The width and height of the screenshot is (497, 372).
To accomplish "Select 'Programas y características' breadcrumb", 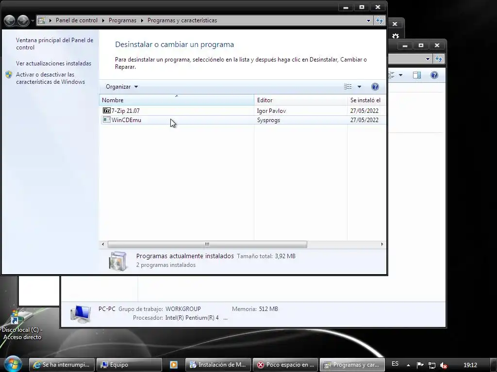I will tap(182, 20).
